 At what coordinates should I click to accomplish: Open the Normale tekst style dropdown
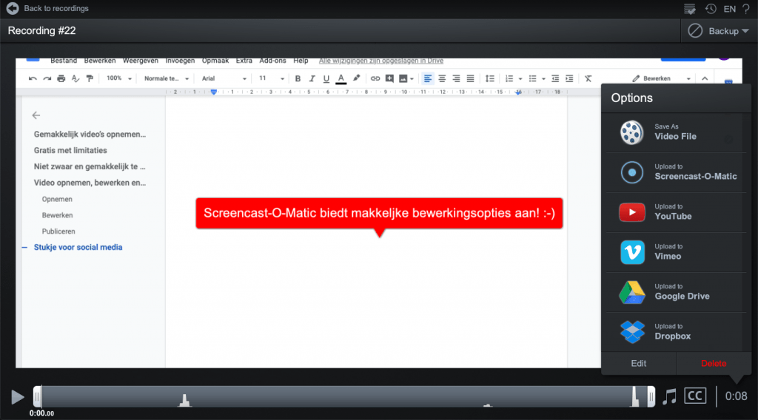click(x=167, y=78)
